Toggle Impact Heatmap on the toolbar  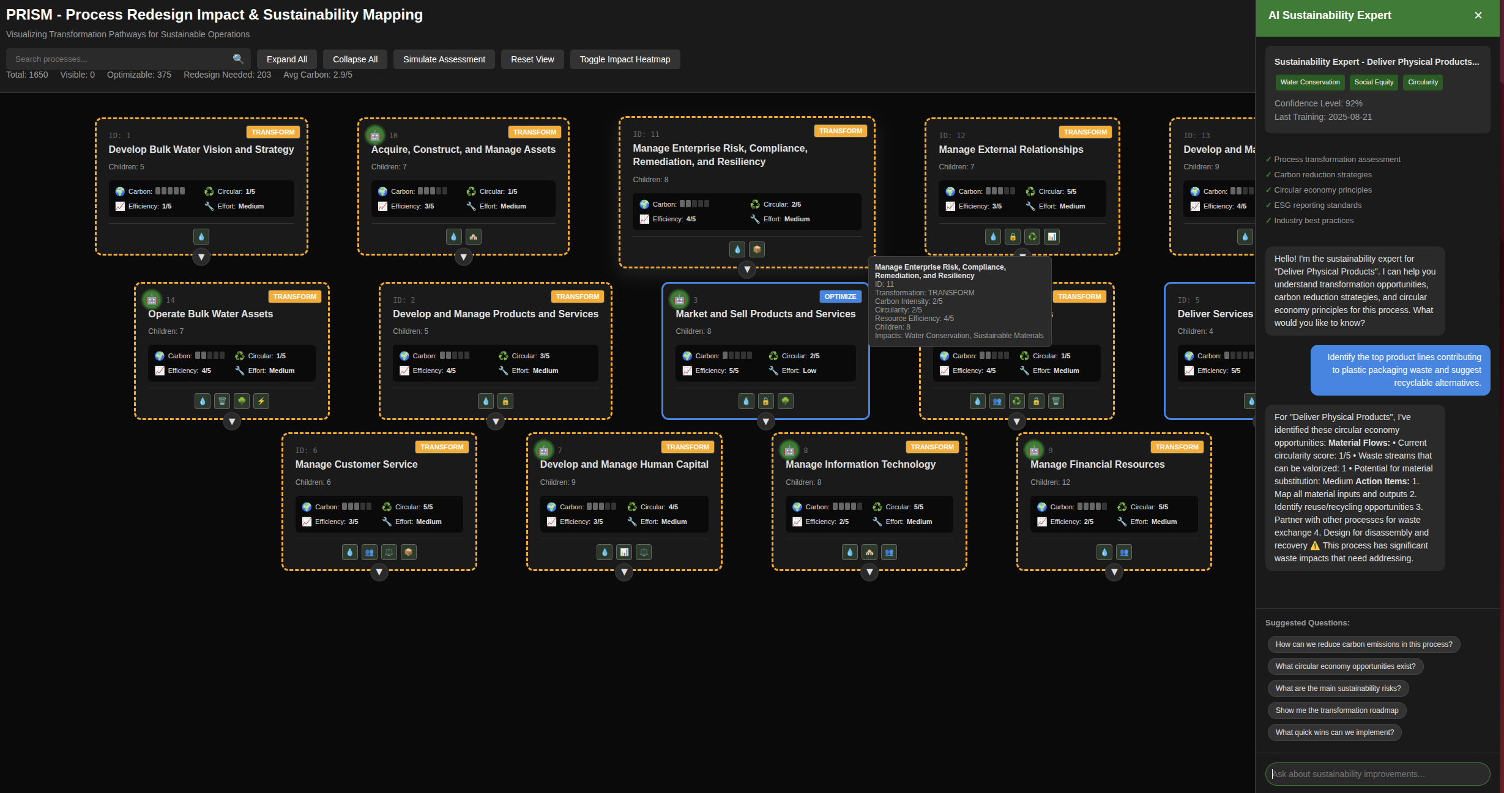coord(625,59)
